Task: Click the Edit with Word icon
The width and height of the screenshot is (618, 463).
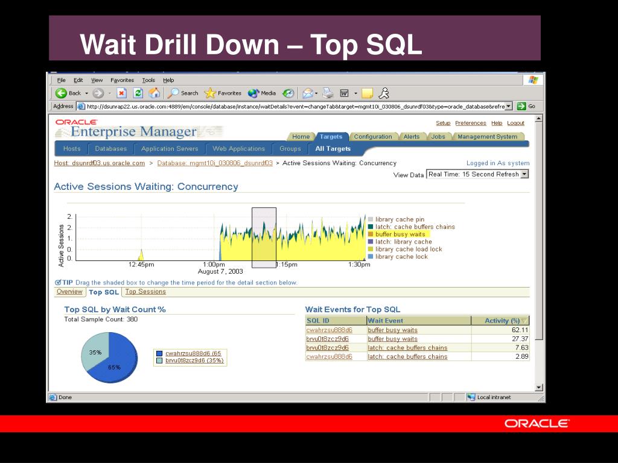Action: pyautogui.click(x=345, y=93)
